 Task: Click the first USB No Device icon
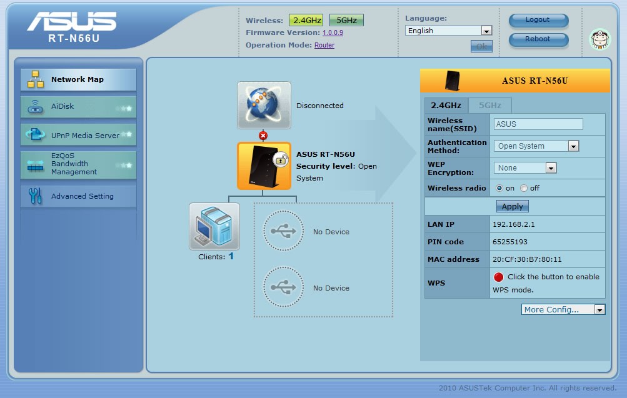[x=283, y=231]
